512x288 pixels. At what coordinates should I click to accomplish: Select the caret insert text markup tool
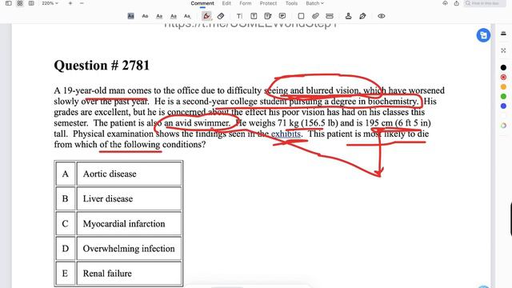click(x=187, y=16)
